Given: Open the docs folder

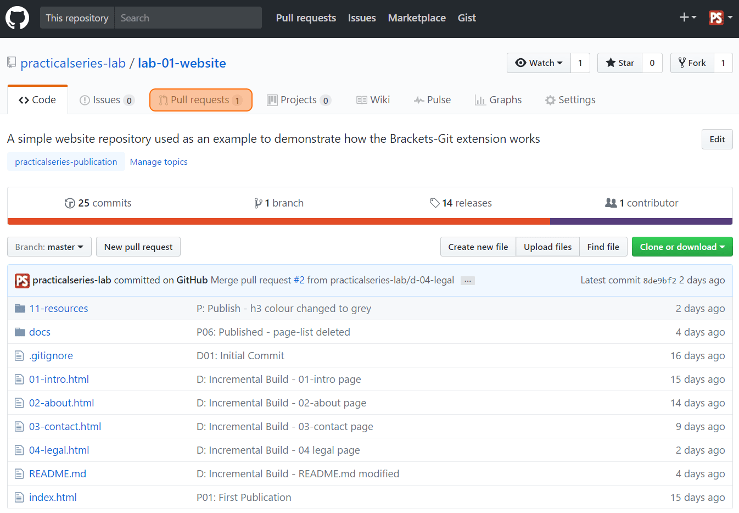Looking at the screenshot, I should tap(40, 332).
